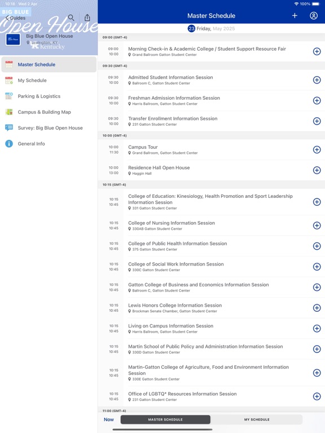Add Freshman Admission Information Session to schedule
This screenshot has width=325, height=433.
pos(317,100)
